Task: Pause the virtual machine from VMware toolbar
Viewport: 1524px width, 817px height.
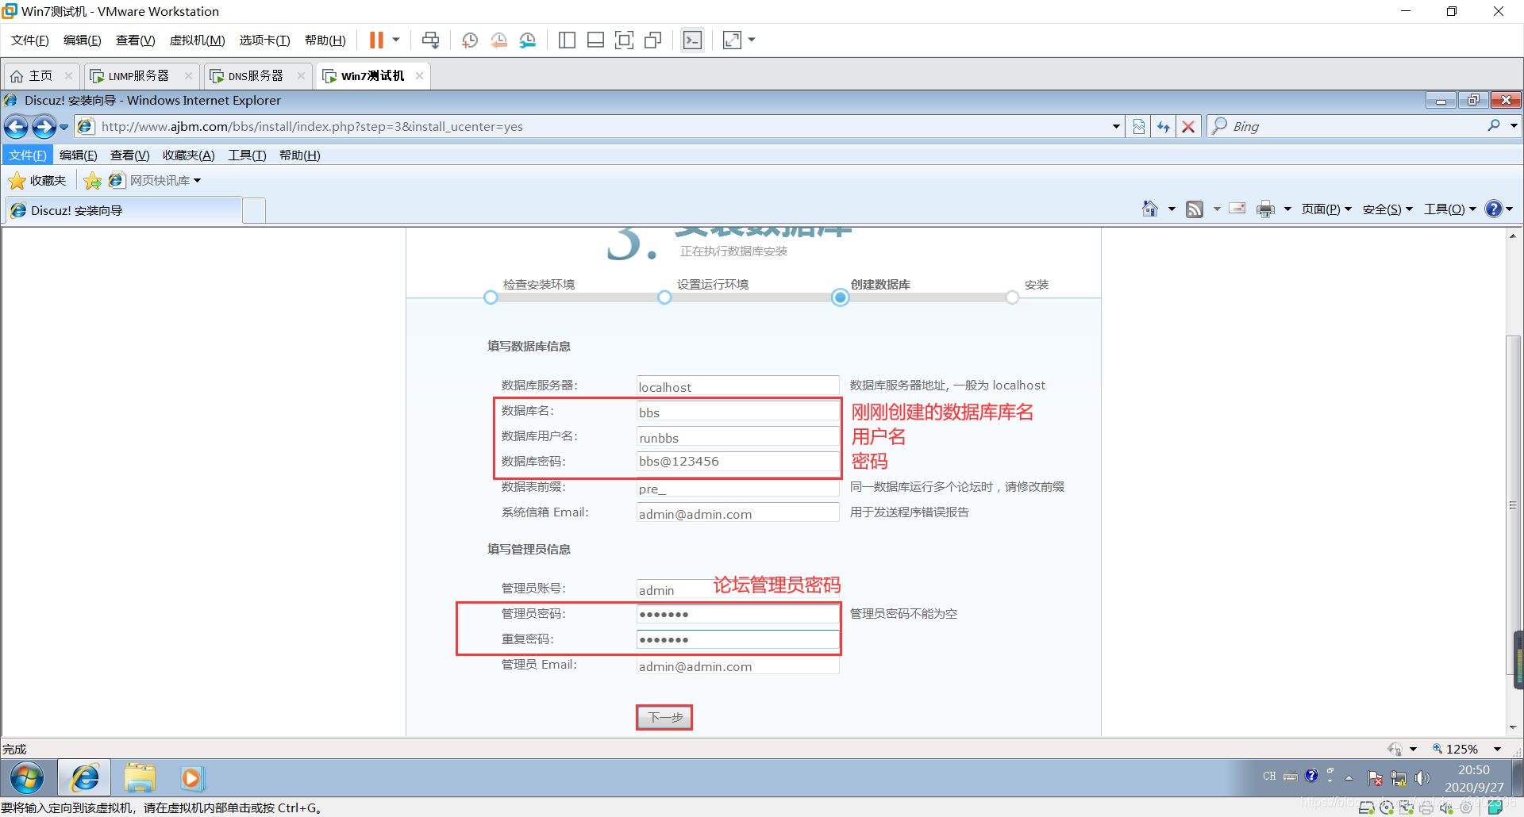Action: pos(376,40)
